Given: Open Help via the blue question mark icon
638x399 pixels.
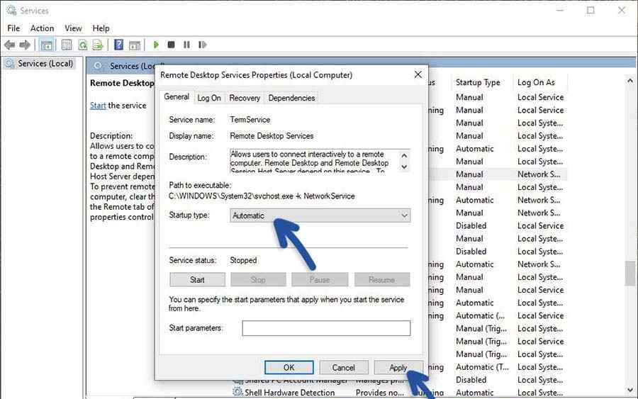Looking at the screenshot, I should [119, 45].
